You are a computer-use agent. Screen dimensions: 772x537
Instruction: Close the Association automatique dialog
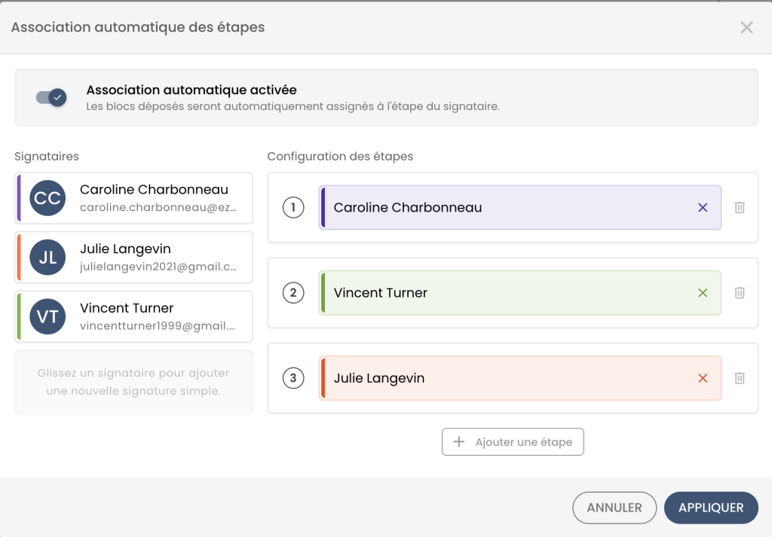(x=746, y=28)
